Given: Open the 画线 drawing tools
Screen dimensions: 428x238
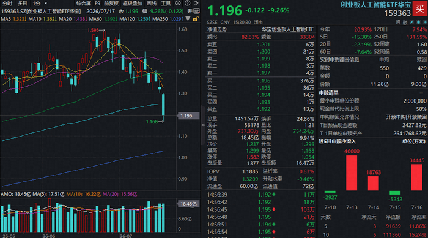Looking at the screenshot, I should 152,3.
